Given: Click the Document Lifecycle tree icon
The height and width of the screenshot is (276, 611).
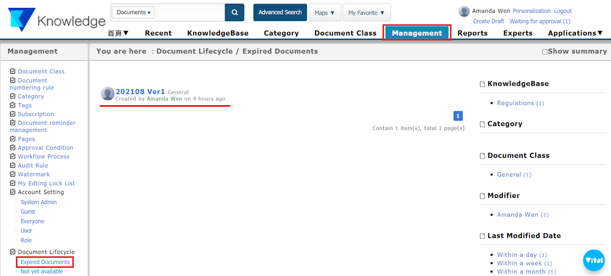Looking at the screenshot, I should pyautogui.click(x=13, y=252).
